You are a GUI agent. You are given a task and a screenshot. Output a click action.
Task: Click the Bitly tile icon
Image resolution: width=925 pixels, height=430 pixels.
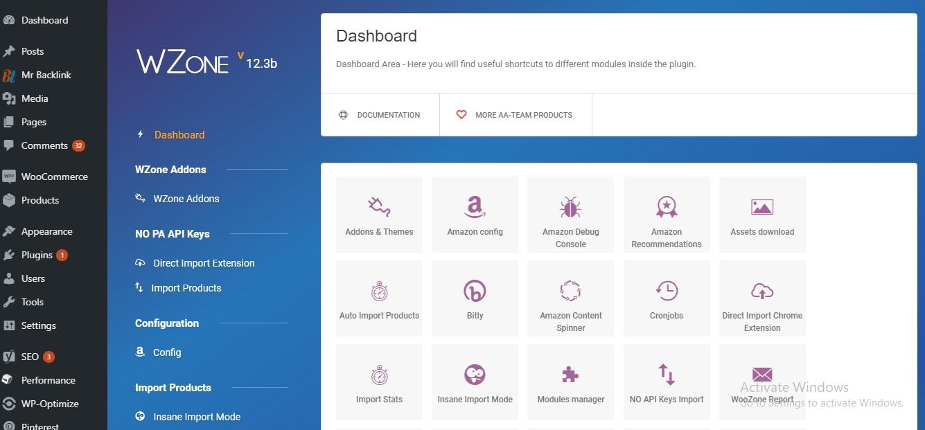475,291
